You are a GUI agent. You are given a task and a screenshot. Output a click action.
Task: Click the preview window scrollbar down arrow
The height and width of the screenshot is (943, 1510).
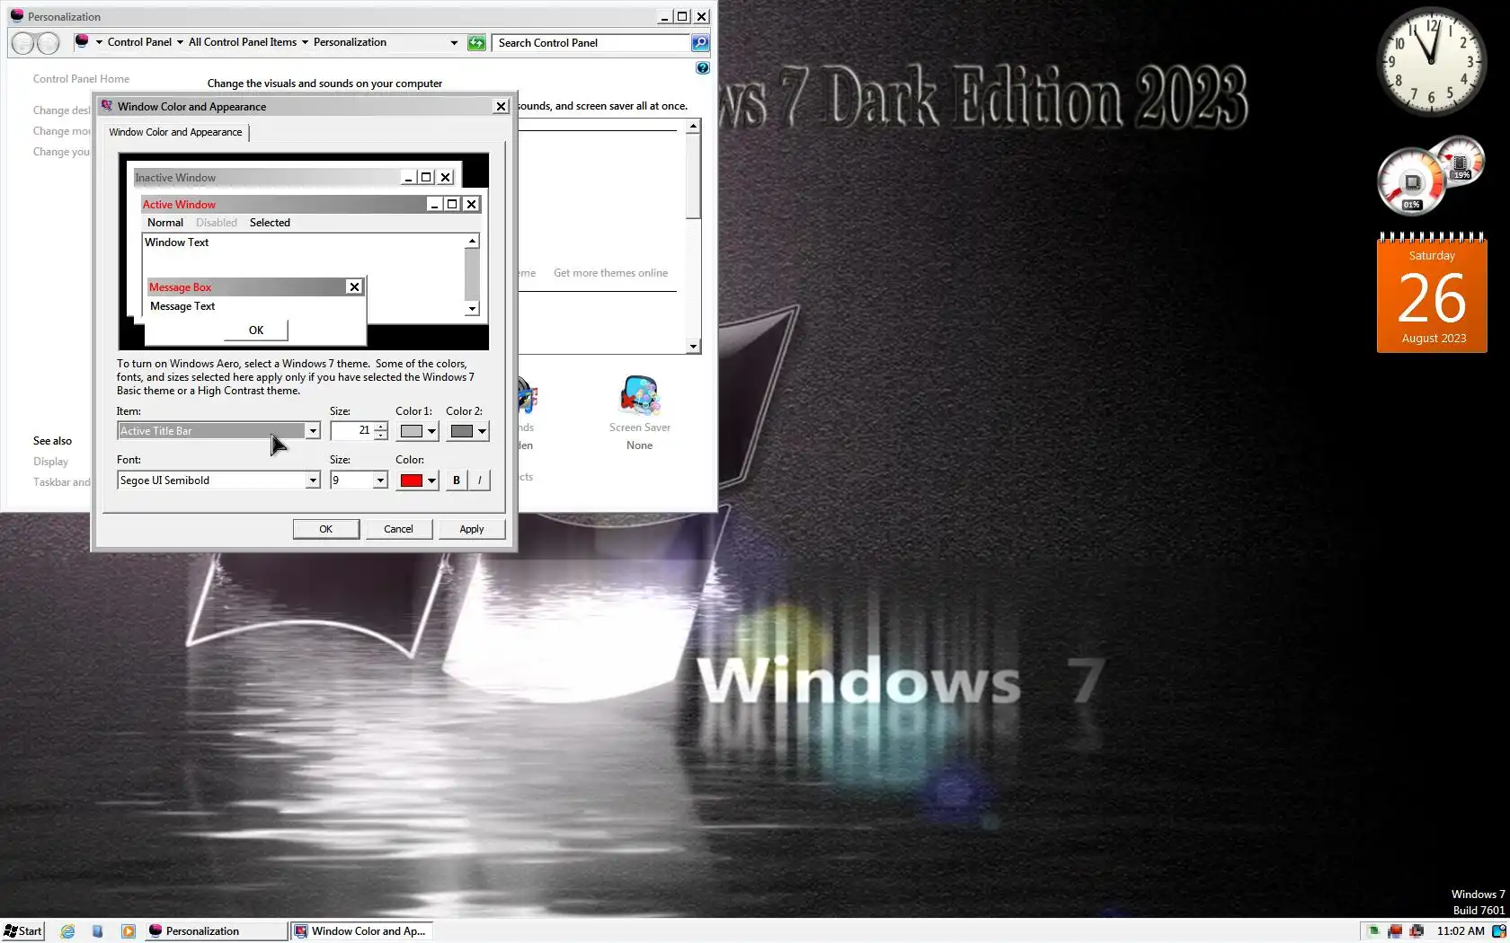pos(472,309)
